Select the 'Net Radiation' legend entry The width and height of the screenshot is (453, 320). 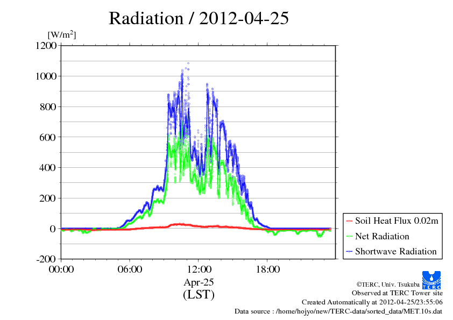pyautogui.click(x=378, y=236)
